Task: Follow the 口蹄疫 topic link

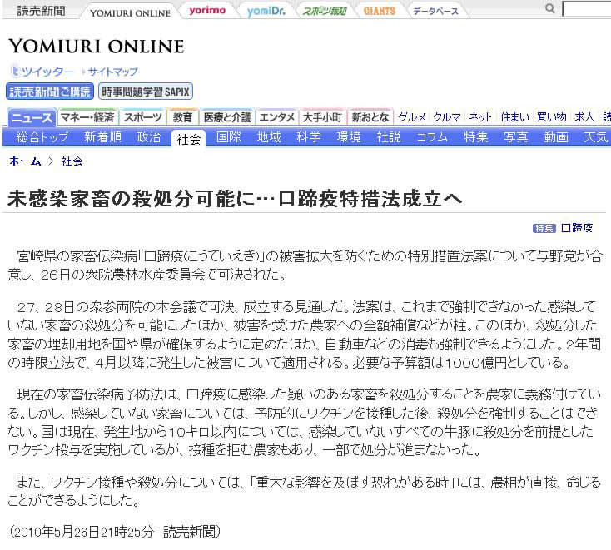Action: (x=577, y=228)
